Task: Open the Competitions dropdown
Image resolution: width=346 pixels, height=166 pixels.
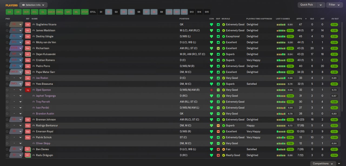Action: tap(323, 164)
